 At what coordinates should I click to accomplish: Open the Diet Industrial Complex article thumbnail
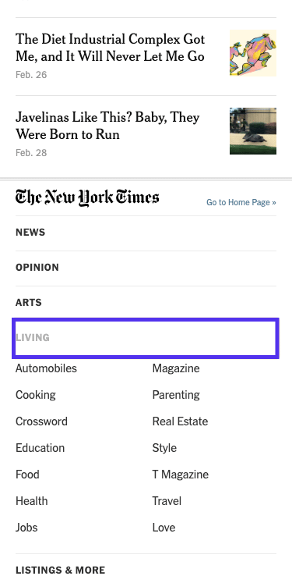coord(252,53)
